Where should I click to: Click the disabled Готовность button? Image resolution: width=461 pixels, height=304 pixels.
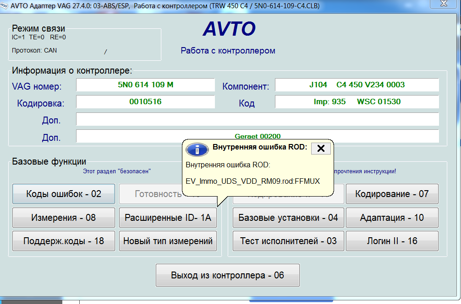tap(168, 194)
